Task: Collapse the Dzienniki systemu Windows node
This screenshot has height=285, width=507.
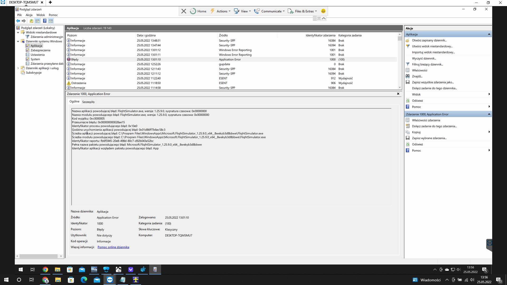Action: pyautogui.click(x=18, y=41)
